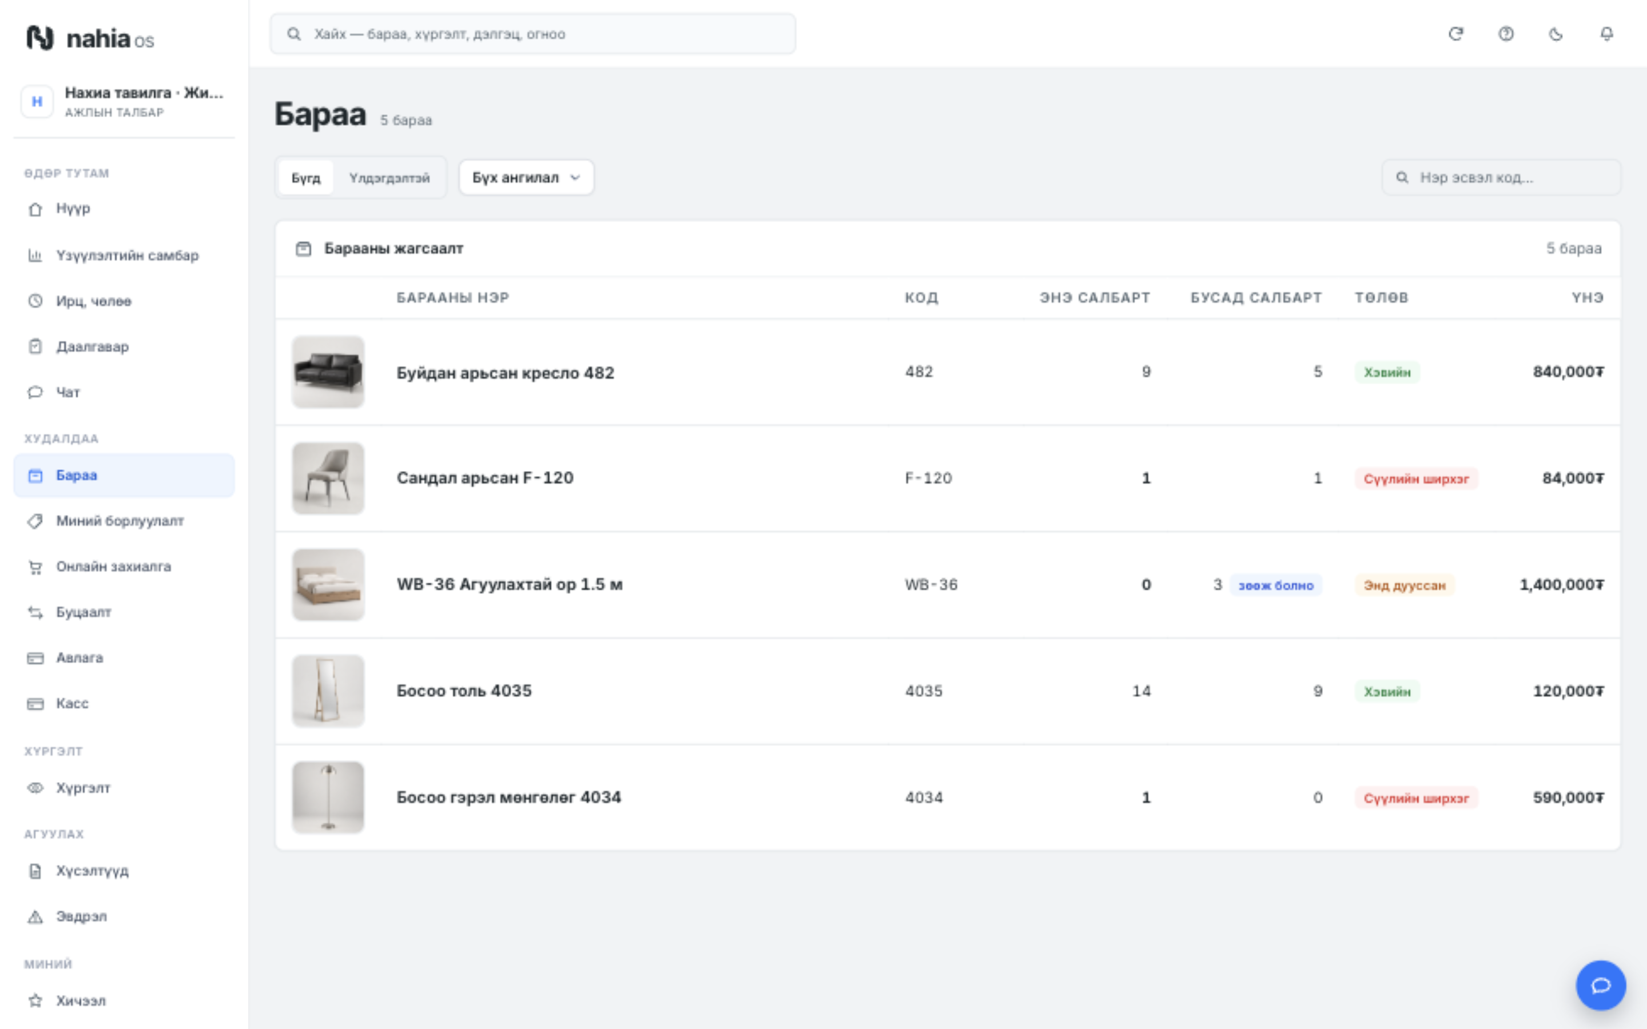The height and width of the screenshot is (1029, 1647).
Task: Open Миний борлуулалт in the sidebar
Action: pyautogui.click(x=124, y=521)
